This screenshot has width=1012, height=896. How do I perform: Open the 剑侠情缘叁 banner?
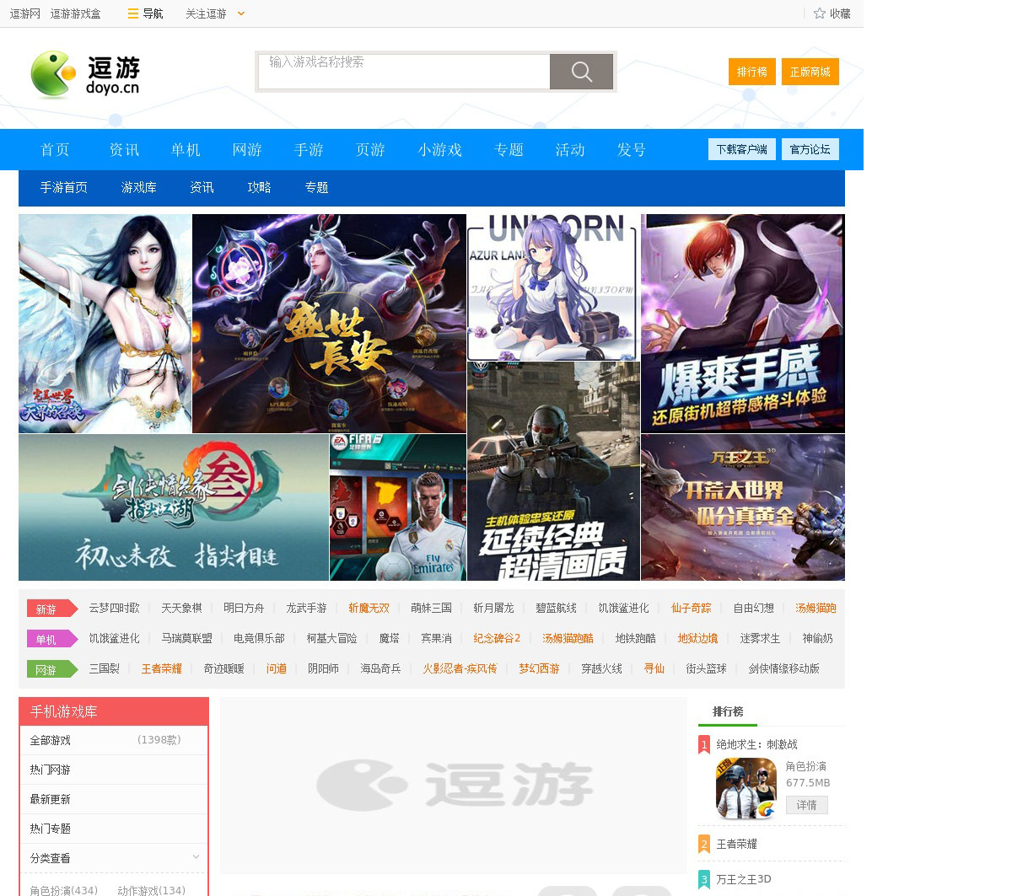coord(173,507)
